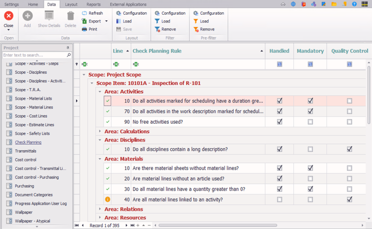Select the Data tab

(x=52, y=4)
